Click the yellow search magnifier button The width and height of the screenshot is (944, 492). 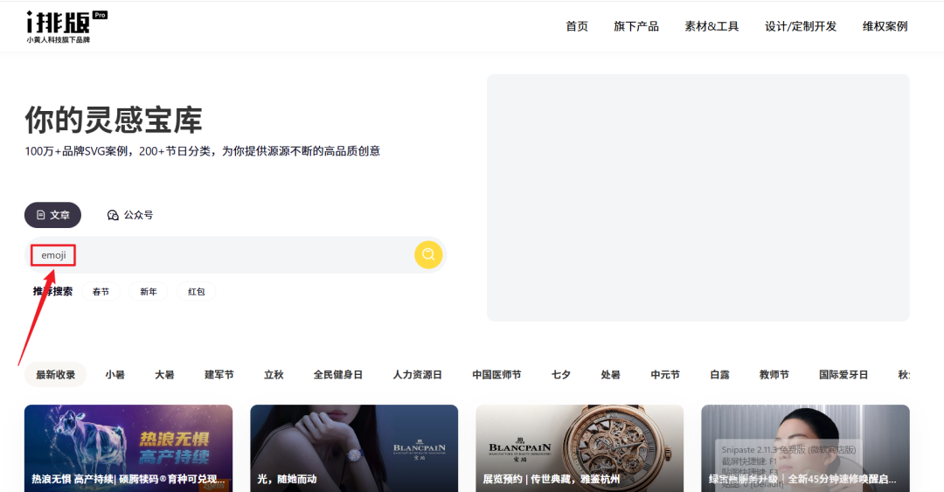point(428,254)
